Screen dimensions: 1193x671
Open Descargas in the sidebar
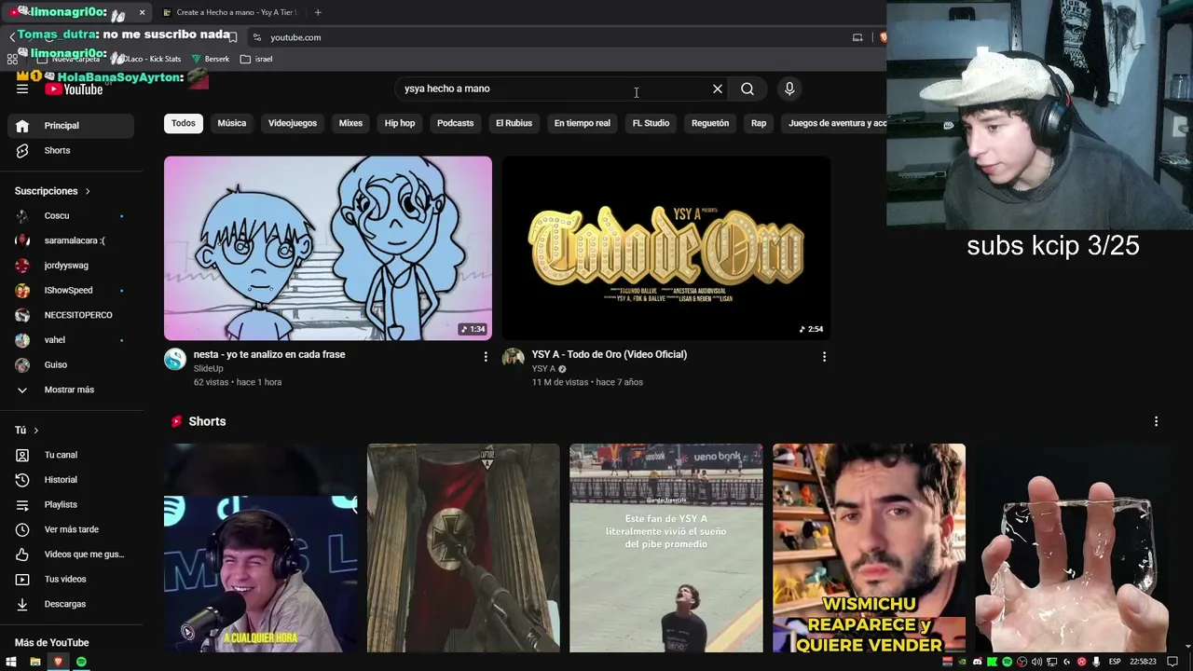pos(73,604)
